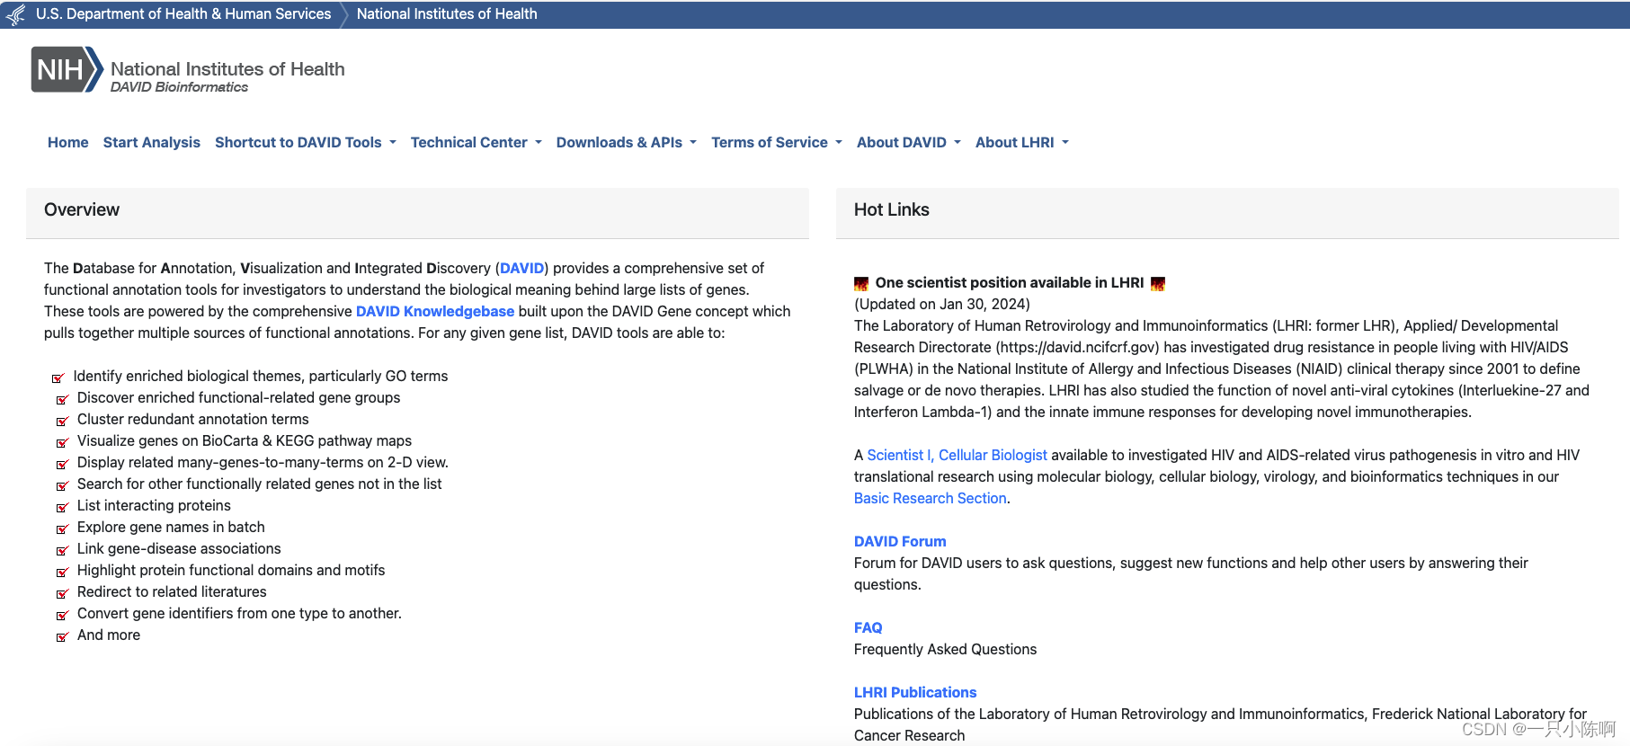Click National Institutes of Health header title

coord(227,69)
